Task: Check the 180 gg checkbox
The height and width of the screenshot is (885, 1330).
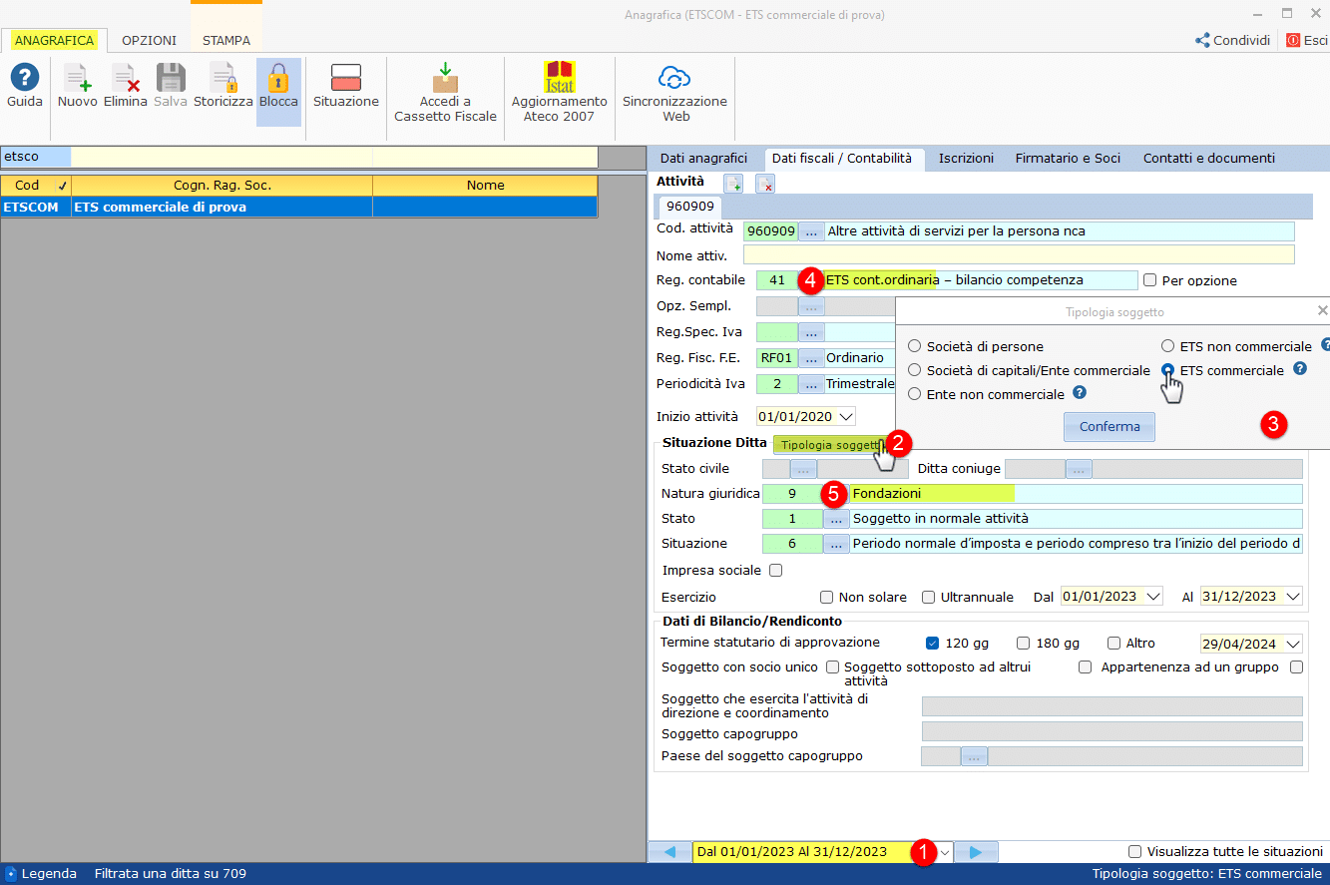Action: tap(1023, 644)
